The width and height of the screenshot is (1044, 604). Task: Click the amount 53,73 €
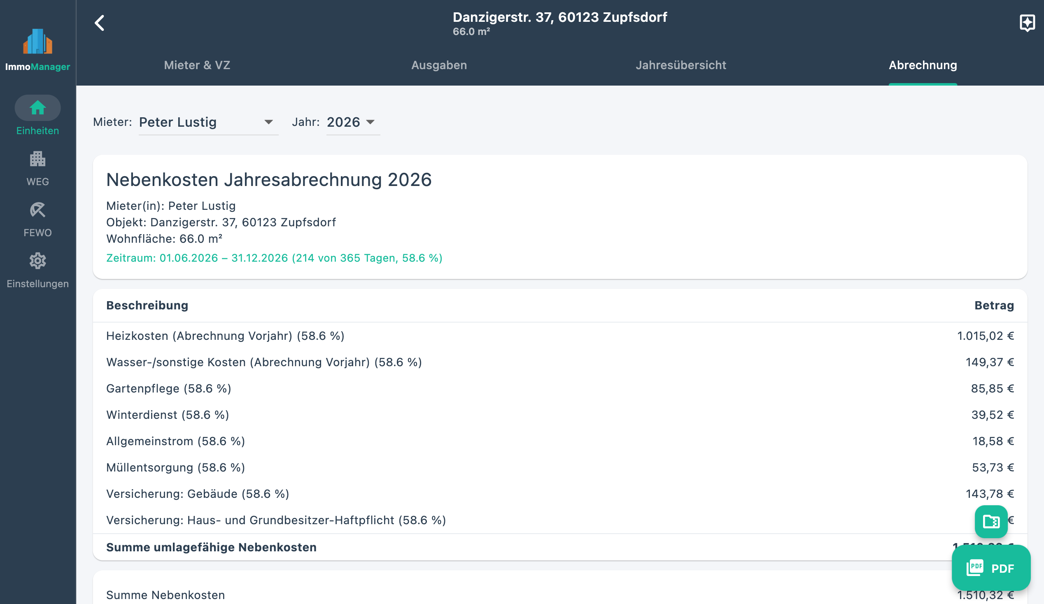[x=993, y=468]
